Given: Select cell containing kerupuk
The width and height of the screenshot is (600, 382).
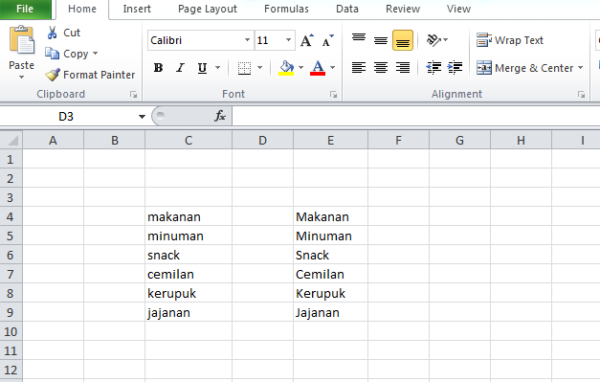Looking at the screenshot, I should coord(189,293).
